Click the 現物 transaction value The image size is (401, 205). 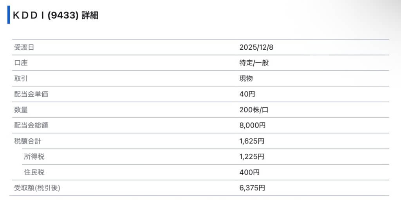click(246, 79)
